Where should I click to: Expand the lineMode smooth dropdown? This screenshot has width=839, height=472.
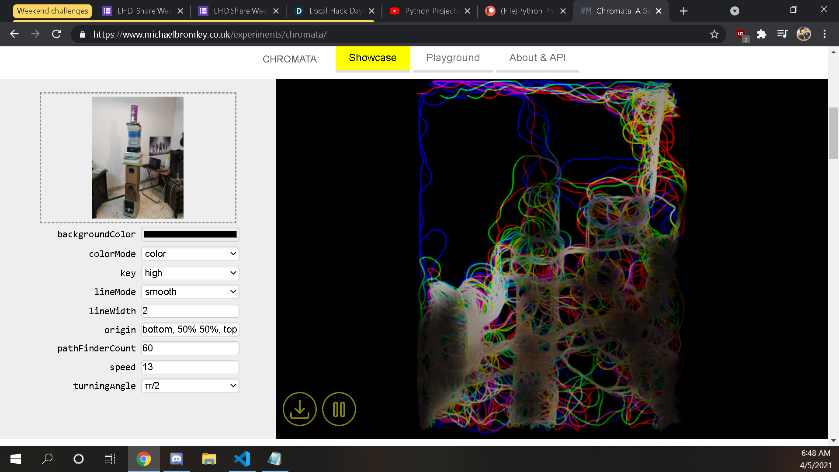(x=190, y=292)
